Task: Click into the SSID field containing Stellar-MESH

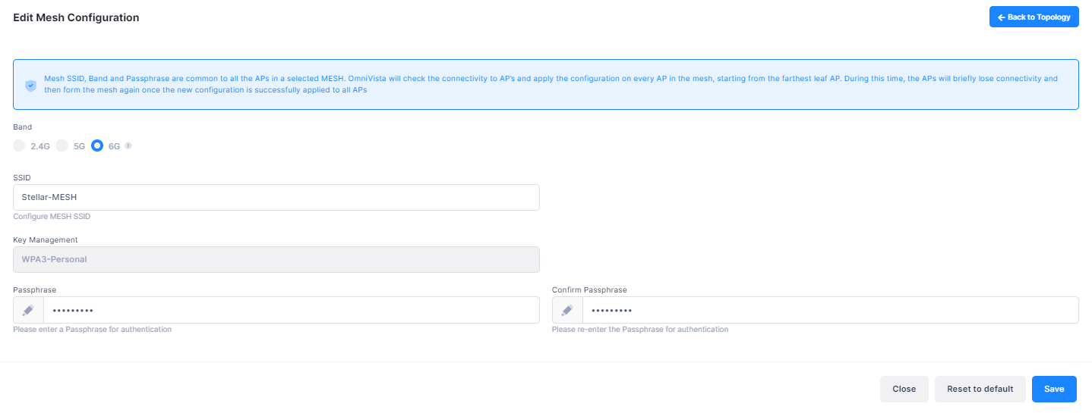Action: point(276,197)
